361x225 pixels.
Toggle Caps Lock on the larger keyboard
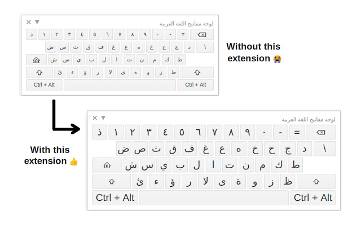click(106, 165)
